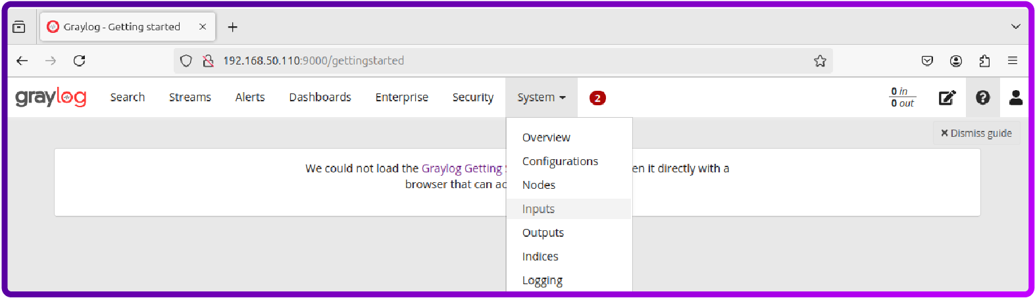This screenshot has width=1035, height=298.
Task: Navigate to Dashboards
Action: pos(320,97)
